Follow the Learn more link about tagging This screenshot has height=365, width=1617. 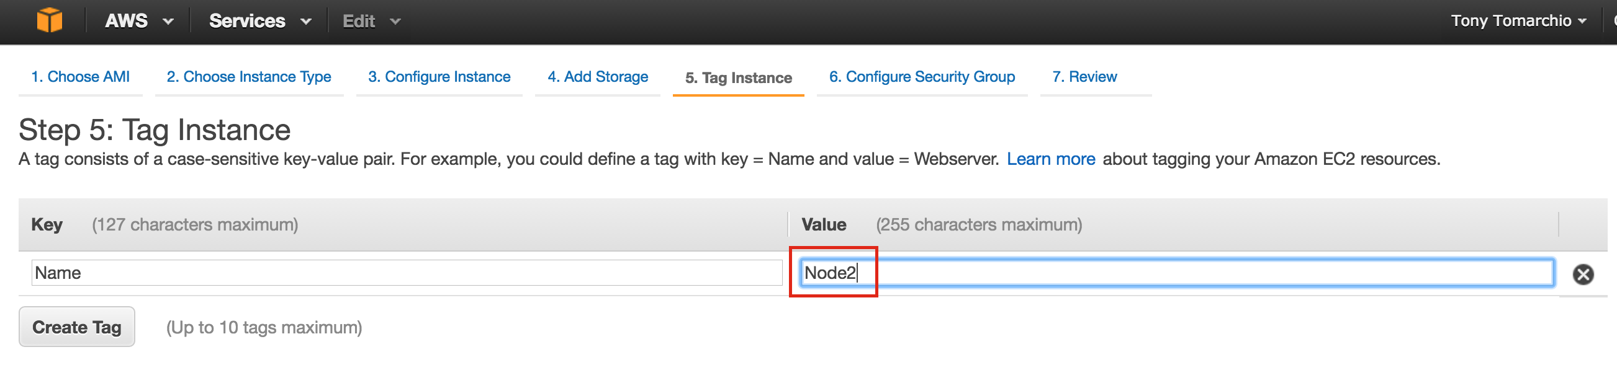(1050, 159)
